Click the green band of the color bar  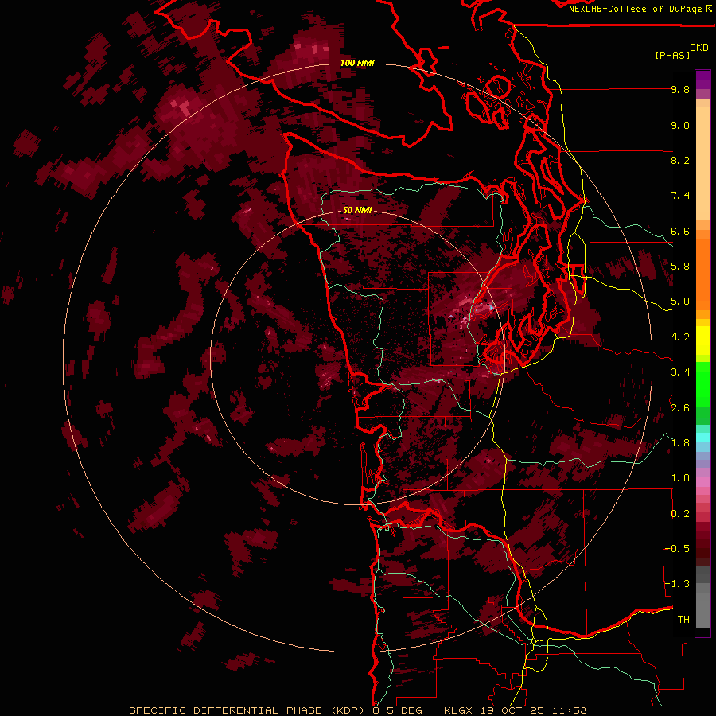(x=702, y=384)
